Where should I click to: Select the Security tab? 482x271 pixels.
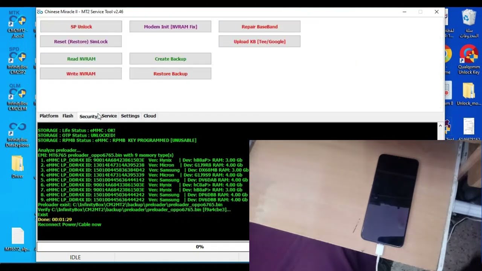click(x=88, y=116)
